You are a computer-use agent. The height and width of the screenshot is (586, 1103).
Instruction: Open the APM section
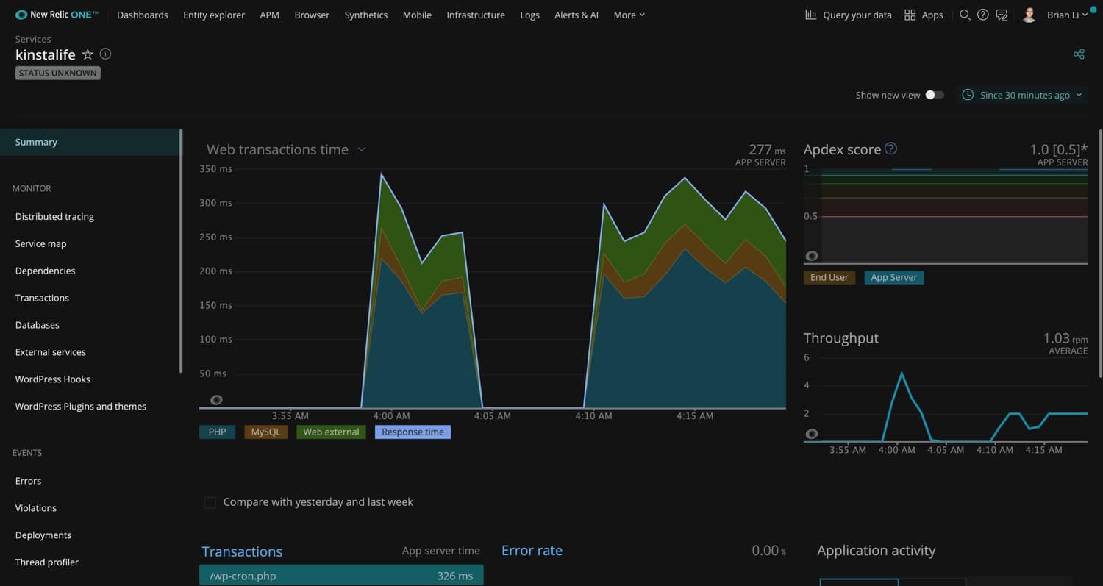[270, 15]
